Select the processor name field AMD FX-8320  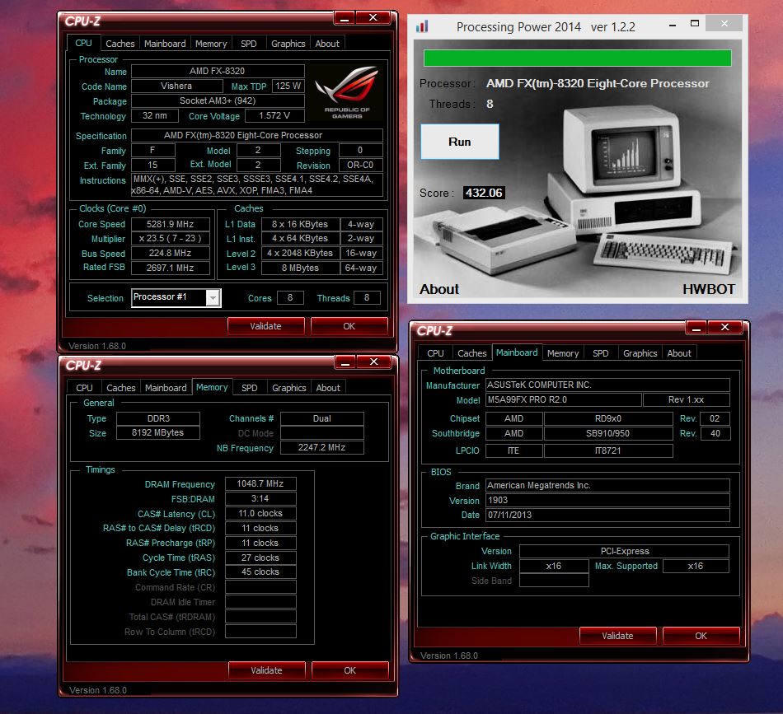coord(218,71)
